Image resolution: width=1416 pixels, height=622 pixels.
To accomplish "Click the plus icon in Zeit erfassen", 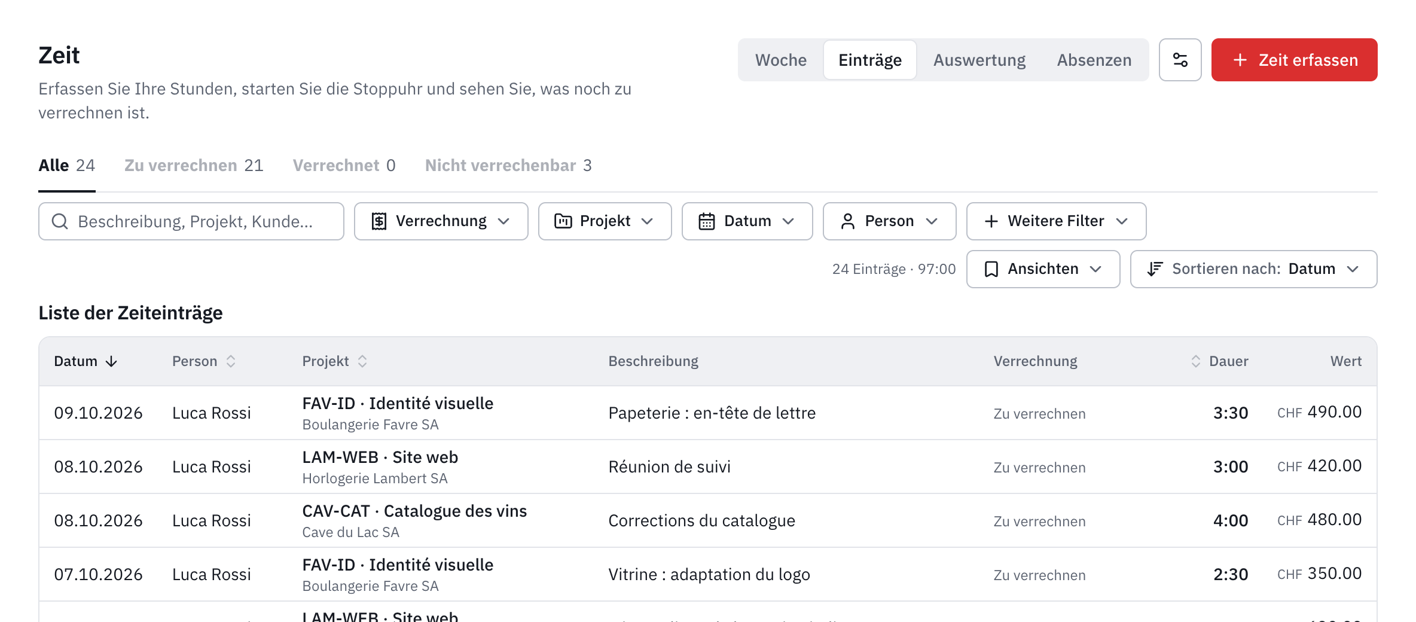I will click(x=1240, y=60).
